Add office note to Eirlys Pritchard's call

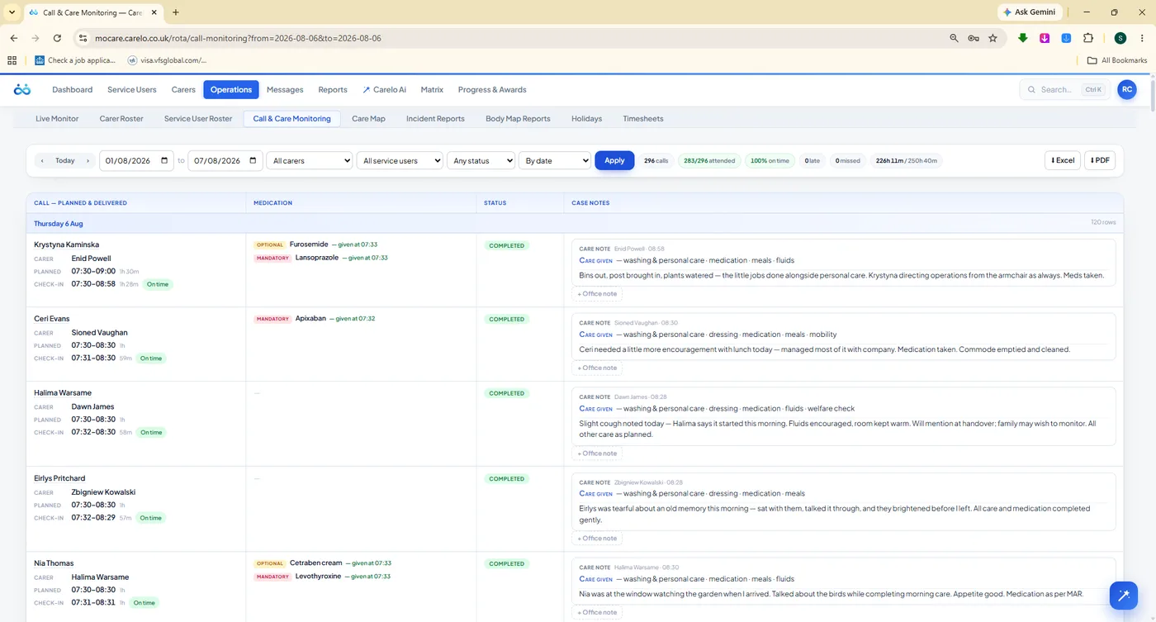[597, 538]
